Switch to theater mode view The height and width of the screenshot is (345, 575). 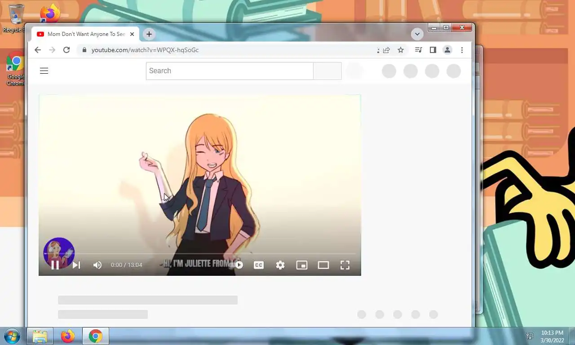click(x=323, y=265)
